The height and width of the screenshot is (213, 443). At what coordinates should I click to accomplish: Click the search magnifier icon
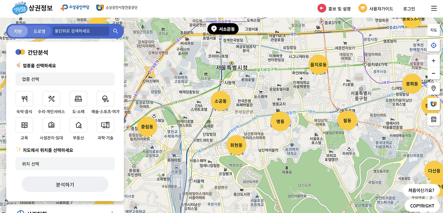[116, 31]
